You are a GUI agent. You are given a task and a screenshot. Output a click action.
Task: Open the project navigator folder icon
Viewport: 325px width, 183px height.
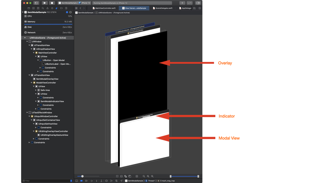[x=29, y=8]
